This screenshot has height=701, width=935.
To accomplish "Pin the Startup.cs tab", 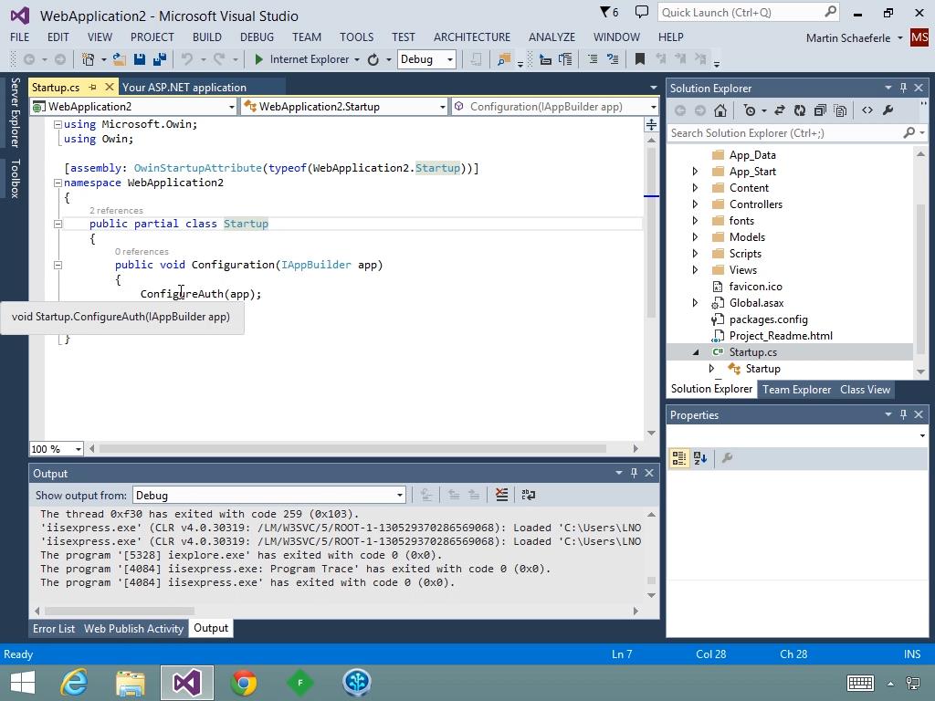I will [x=92, y=87].
